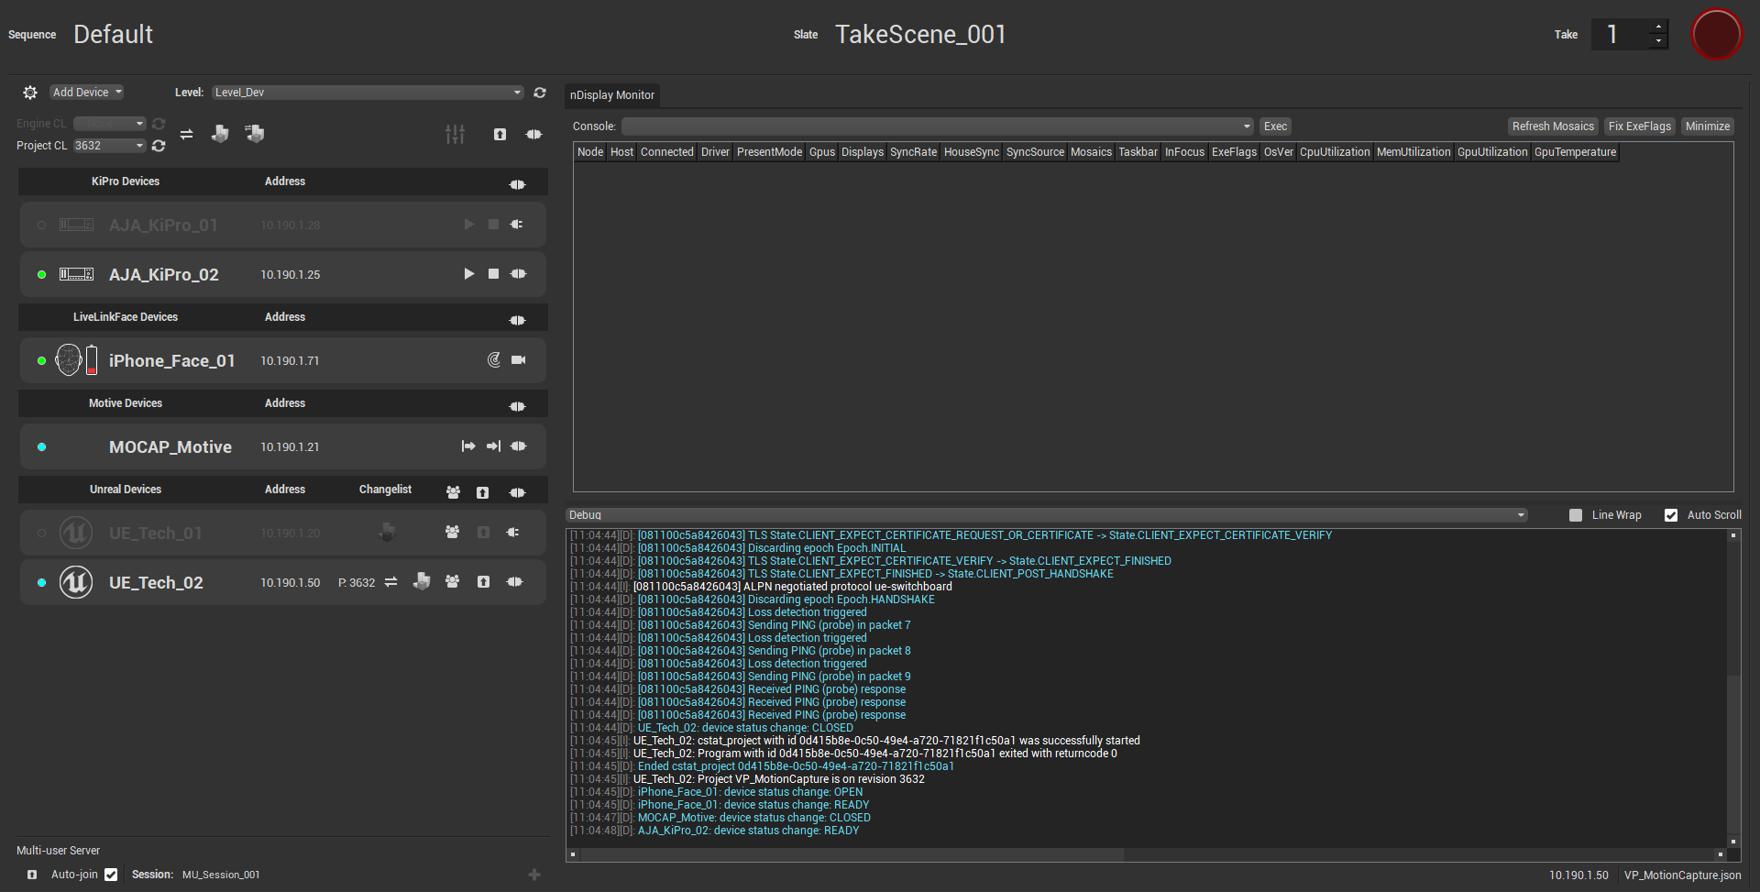The width and height of the screenshot is (1760, 892).
Task: Click connect-all plug icon in KiPro Devices header
Action: (x=518, y=184)
